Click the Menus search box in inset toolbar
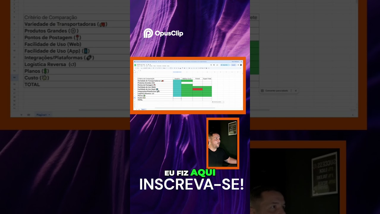Image resolution: width=380 pixels, height=214 pixels. point(137,68)
